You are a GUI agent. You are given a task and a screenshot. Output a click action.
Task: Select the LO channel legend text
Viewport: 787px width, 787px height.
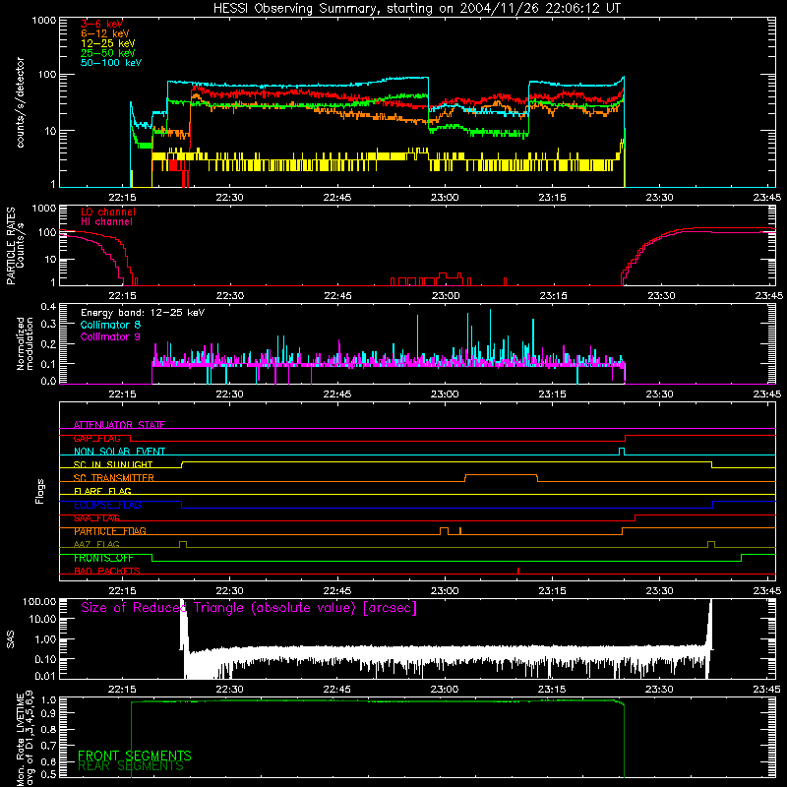[108, 212]
